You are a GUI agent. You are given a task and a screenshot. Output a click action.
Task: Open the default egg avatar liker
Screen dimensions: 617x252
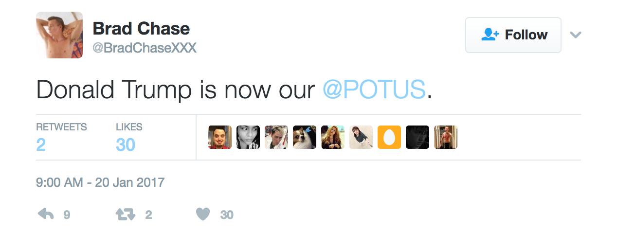click(389, 137)
